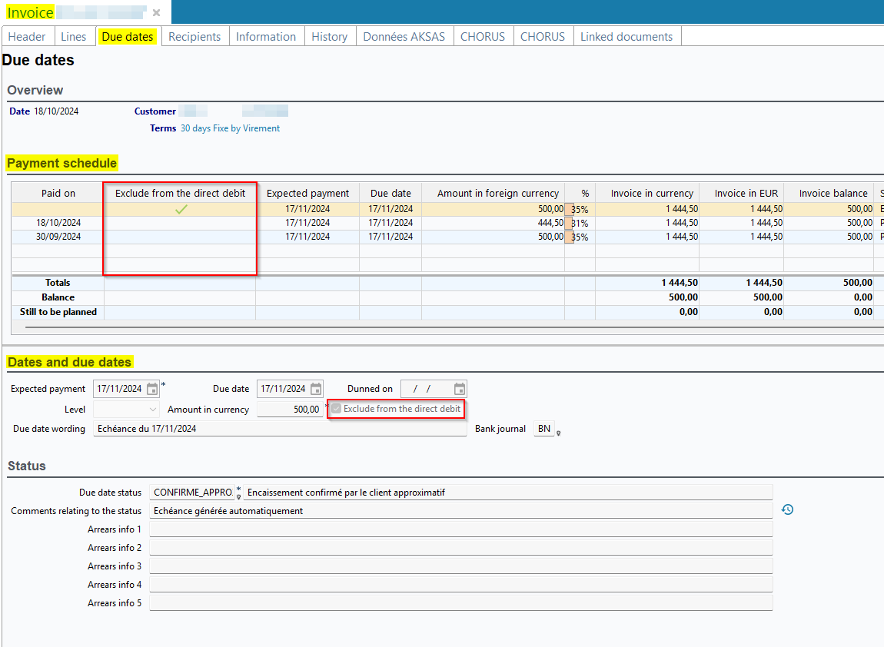Open the Dunned on calendar picker
The width and height of the screenshot is (884, 647).
click(x=460, y=389)
